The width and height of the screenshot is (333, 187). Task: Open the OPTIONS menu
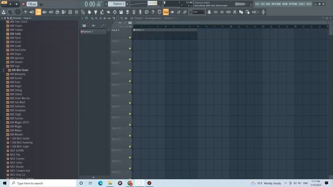293,4
